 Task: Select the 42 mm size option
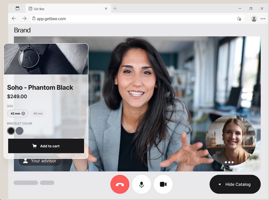pyautogui.click(x=18, y=113)
